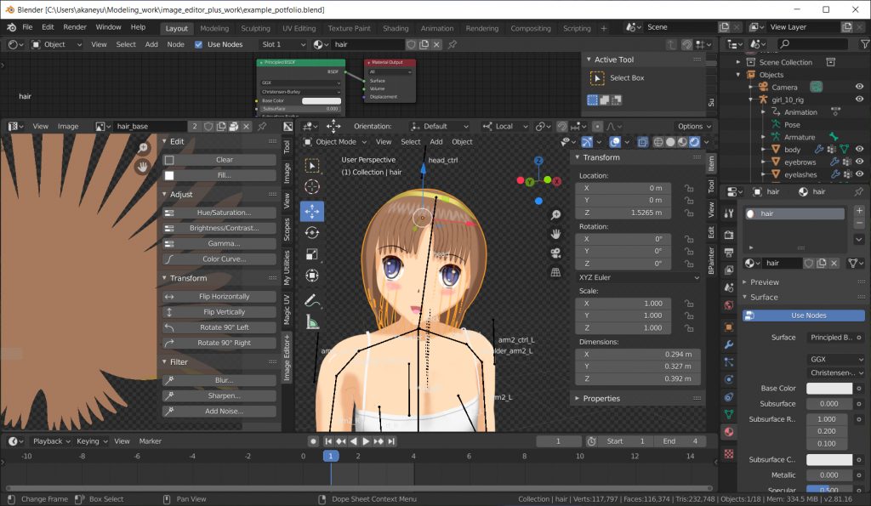Open the Options dropdown in viewport header
Viewport: 871px width, 506px height.
coord(694,126)
